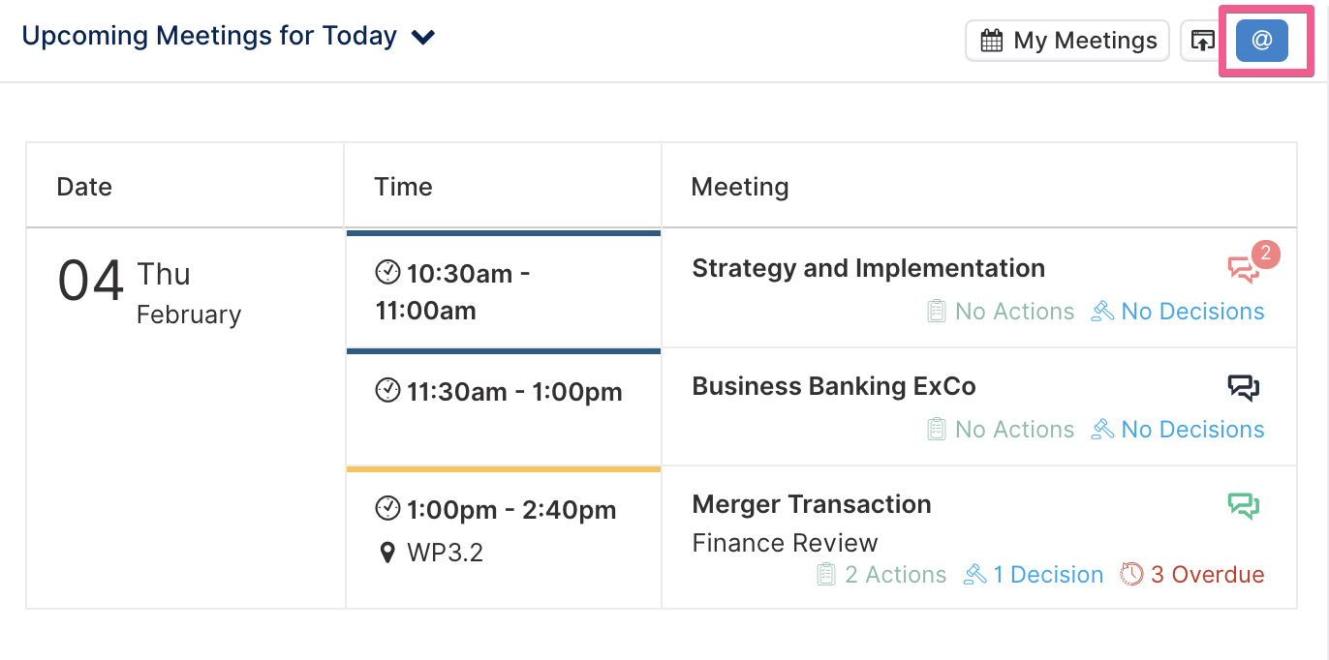
Task: Click No Actions under Business Banking ExCo
Action: [x=1014, y=430]
